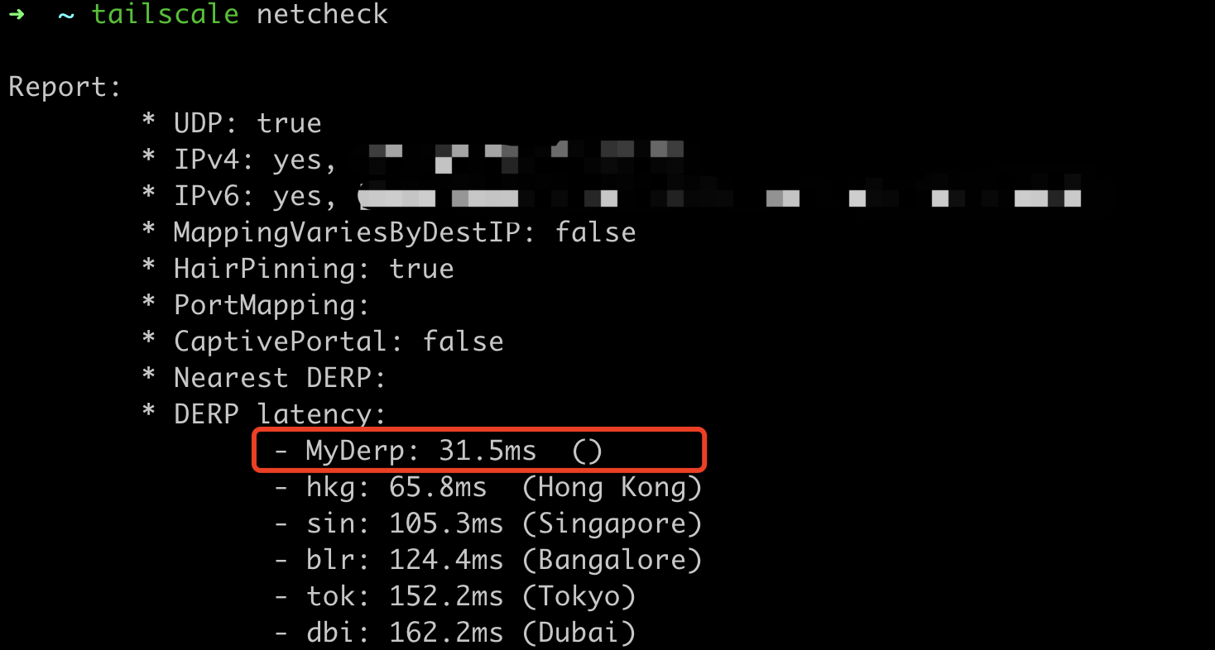Click the 'Report:' heading line
This screenshot has height=650, width=1215.
65,87
